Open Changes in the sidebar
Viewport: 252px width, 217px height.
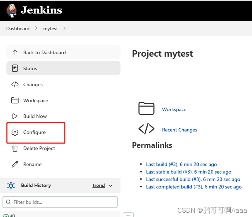pos(33,84)
